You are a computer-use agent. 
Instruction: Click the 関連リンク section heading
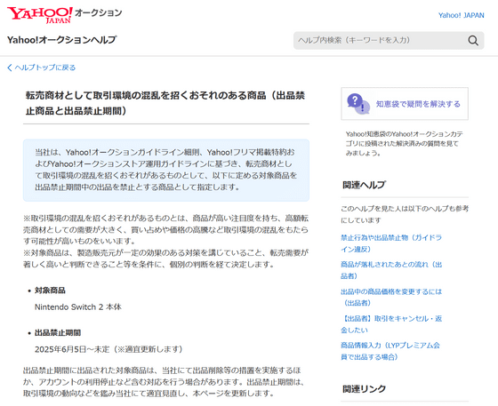(364, 388)
